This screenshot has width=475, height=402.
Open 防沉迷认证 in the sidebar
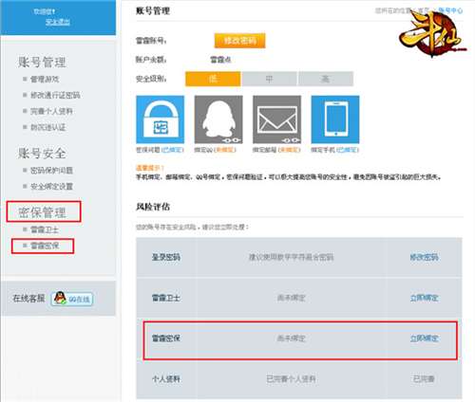coord(47,127)
